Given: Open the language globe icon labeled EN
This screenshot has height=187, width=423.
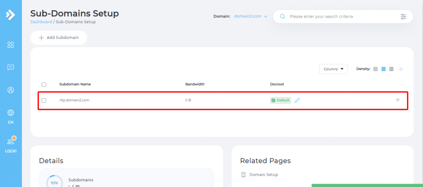Looking at the screenshot, I should click(x=11, y=113).
